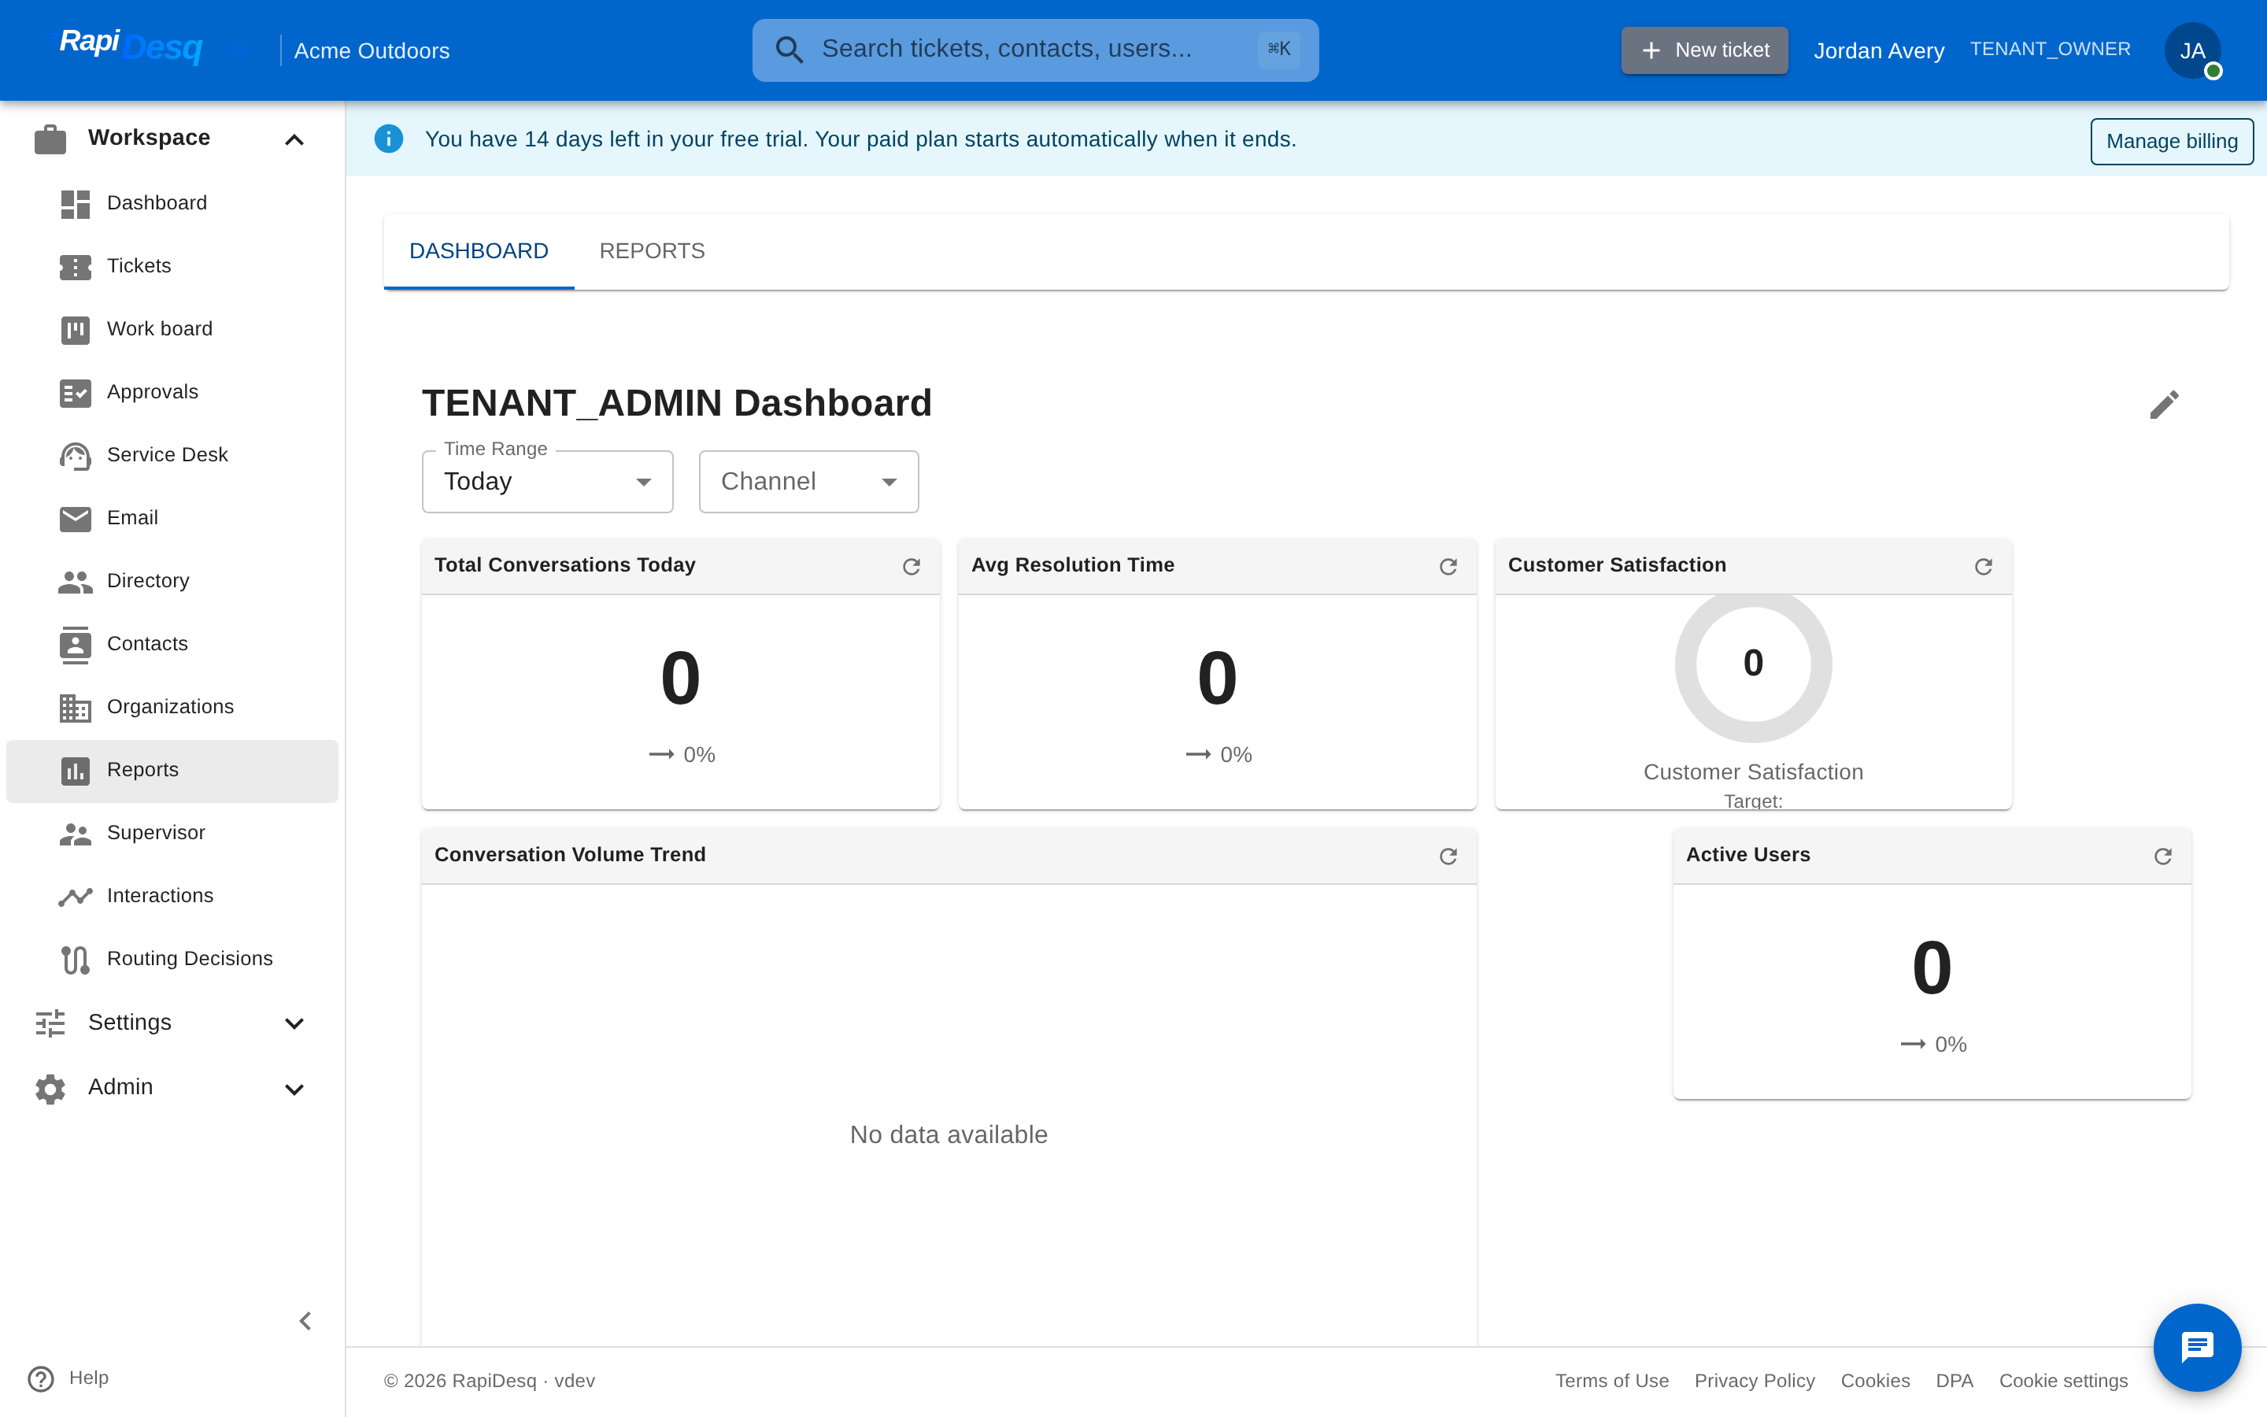Open the Dashboard sidebar item
This screenshot has height=1417, width=2267.
(172, 203)
